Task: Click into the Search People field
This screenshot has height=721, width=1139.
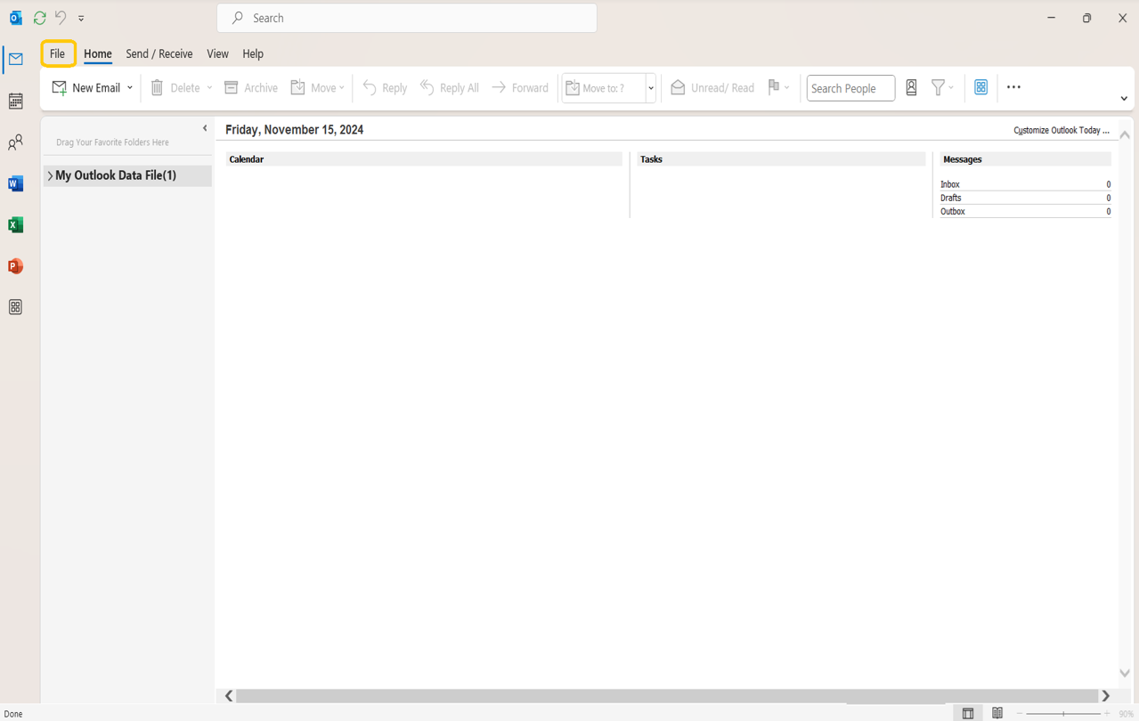Action: point(850,88)
